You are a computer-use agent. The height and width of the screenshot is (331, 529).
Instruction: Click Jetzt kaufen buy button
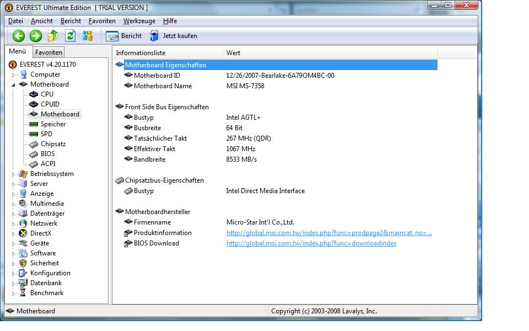point(174,36)
